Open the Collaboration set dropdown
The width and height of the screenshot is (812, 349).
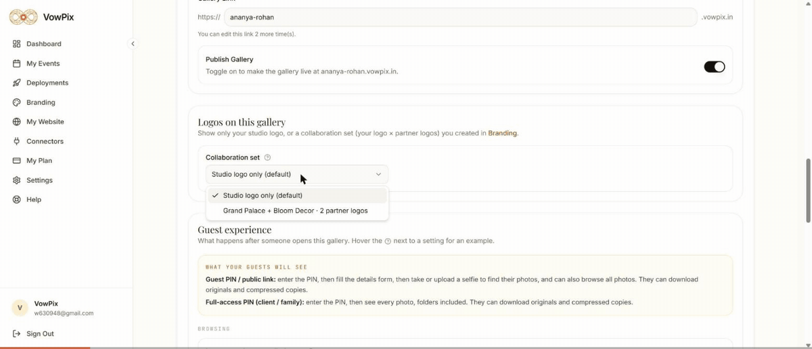[x=297, y=174]
